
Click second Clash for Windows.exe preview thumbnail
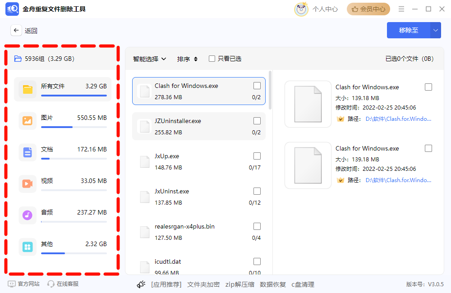(308, 165)
